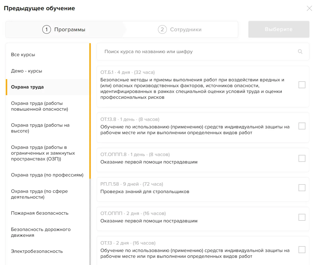Select the ОТ.ОППП.8 first aid checkbox
314x265 pixels.
point(302,158)
